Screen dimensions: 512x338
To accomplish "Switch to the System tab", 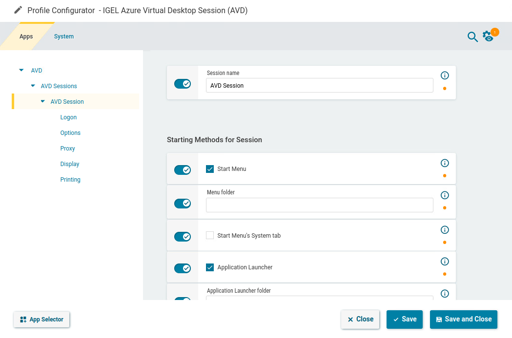I will coord(63,36).
